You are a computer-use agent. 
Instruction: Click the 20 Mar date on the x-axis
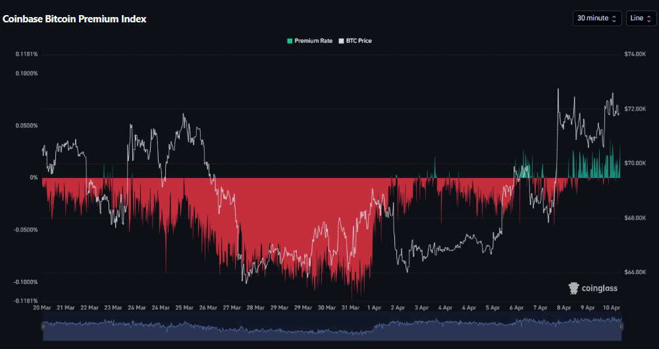pyautogui.click(x=42, y=307)
